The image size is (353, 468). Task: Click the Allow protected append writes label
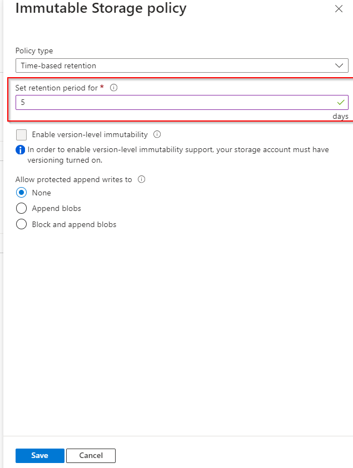73,179
